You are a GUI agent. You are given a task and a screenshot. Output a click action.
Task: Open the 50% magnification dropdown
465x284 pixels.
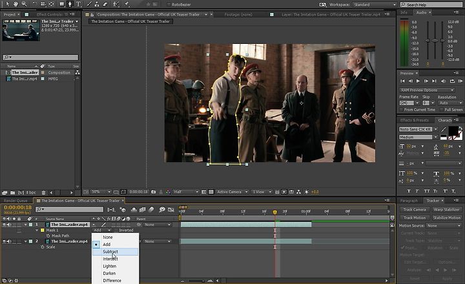(x=101, y=192)
